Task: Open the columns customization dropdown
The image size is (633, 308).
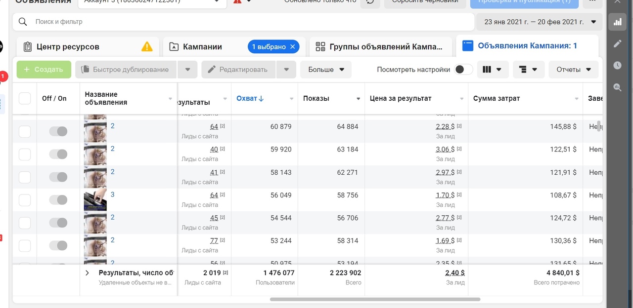Action: point(492,70)
